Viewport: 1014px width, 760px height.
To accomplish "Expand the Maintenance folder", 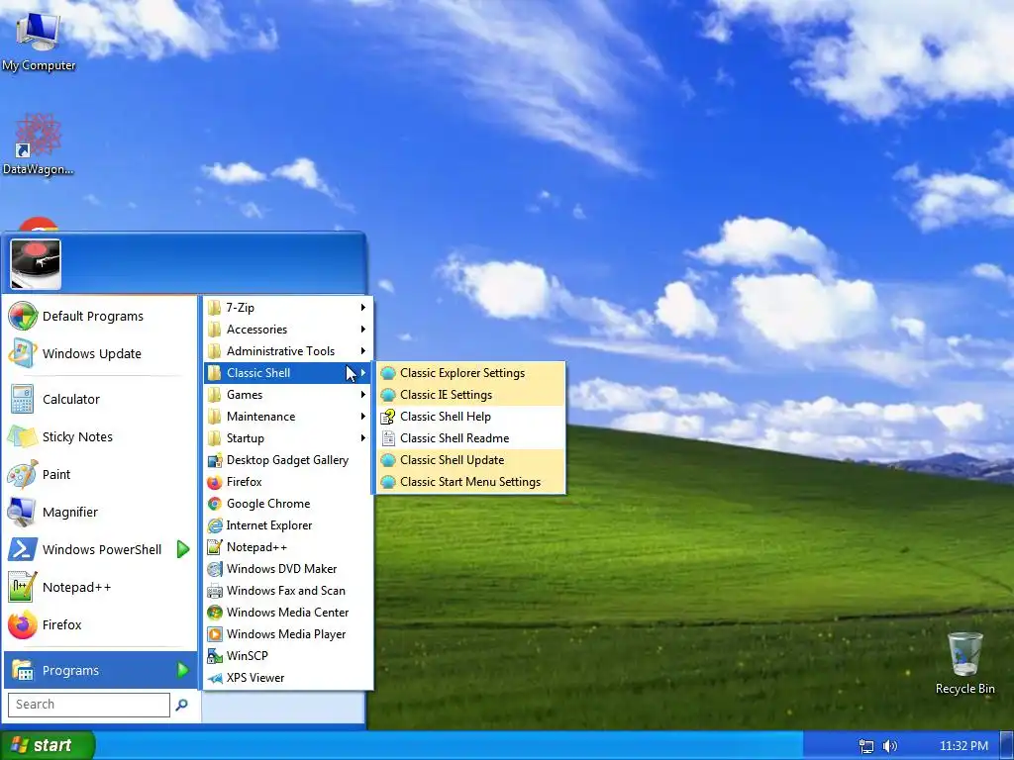I will [288, 417].
